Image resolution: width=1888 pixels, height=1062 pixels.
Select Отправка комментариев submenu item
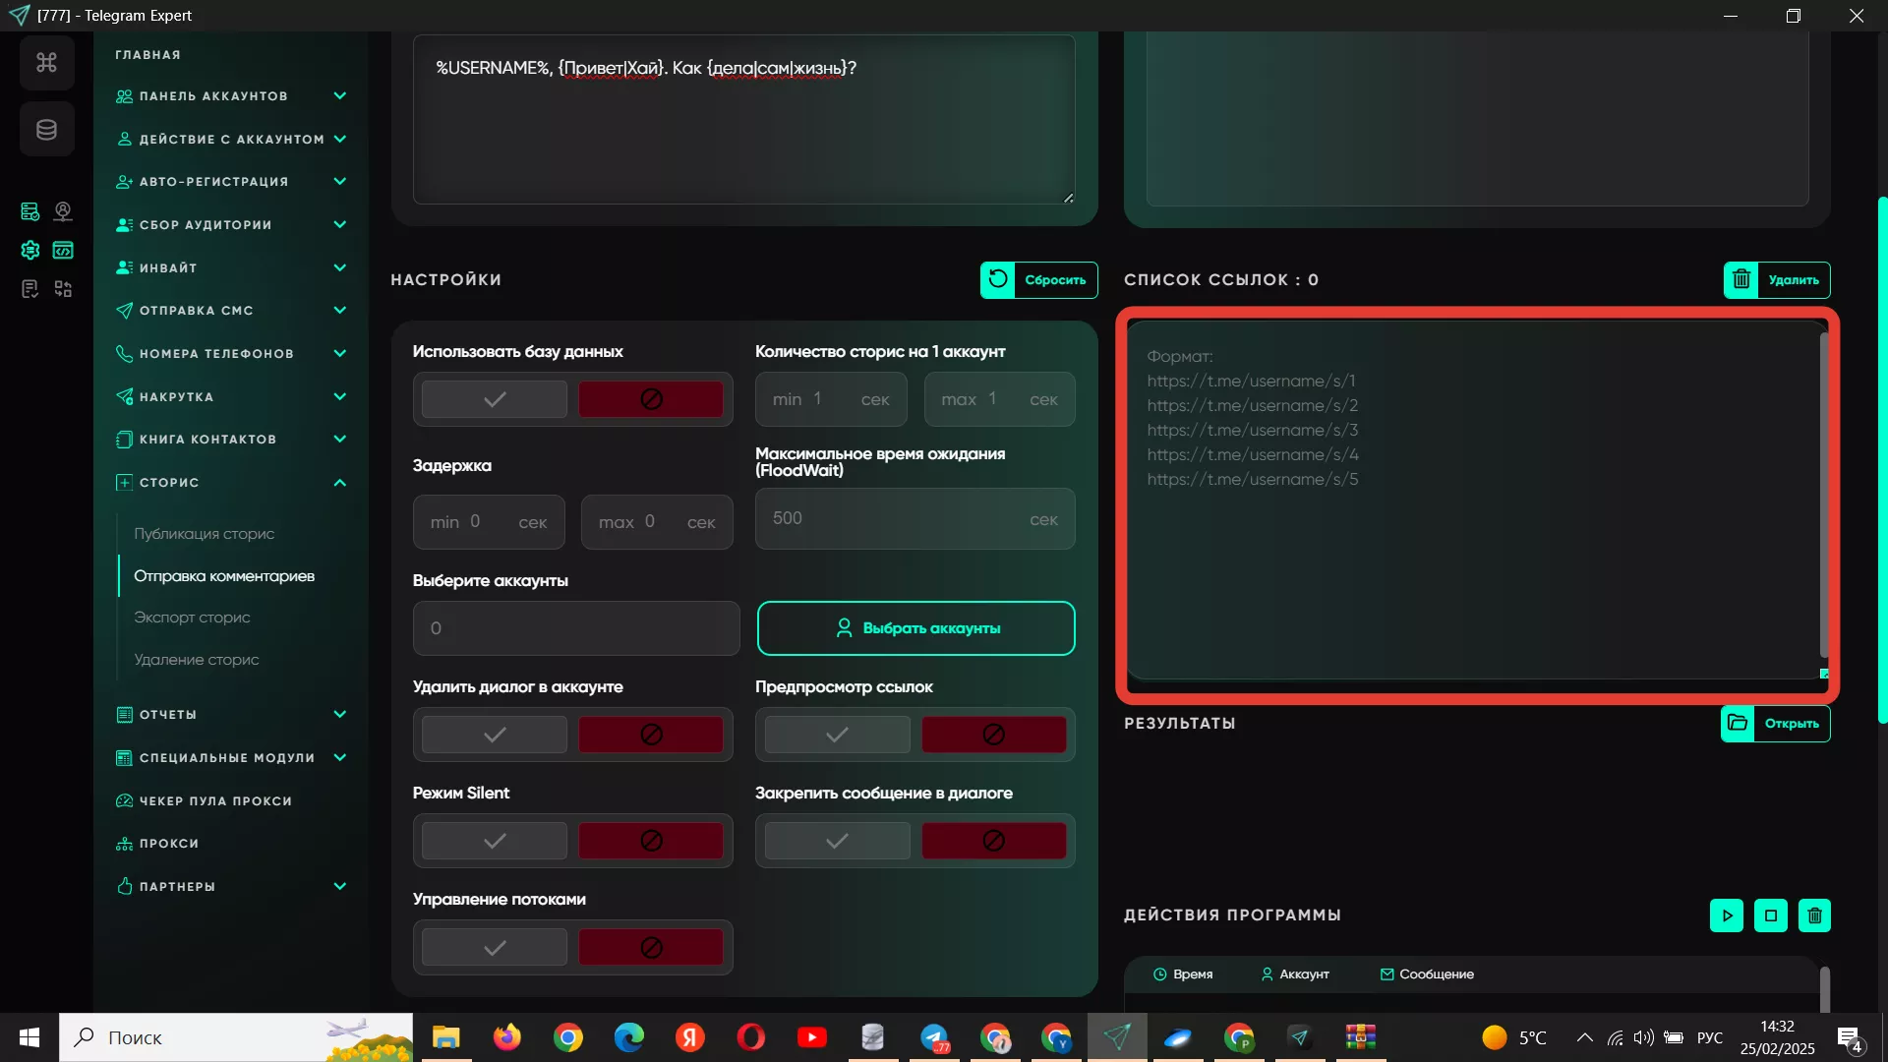click(x=224, y=576)
